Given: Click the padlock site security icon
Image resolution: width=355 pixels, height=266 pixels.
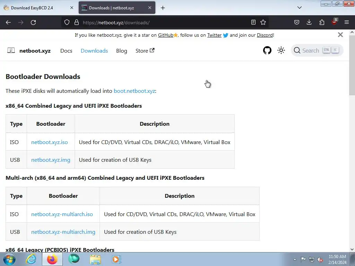Looking at the screenshot, I should 77,22.
